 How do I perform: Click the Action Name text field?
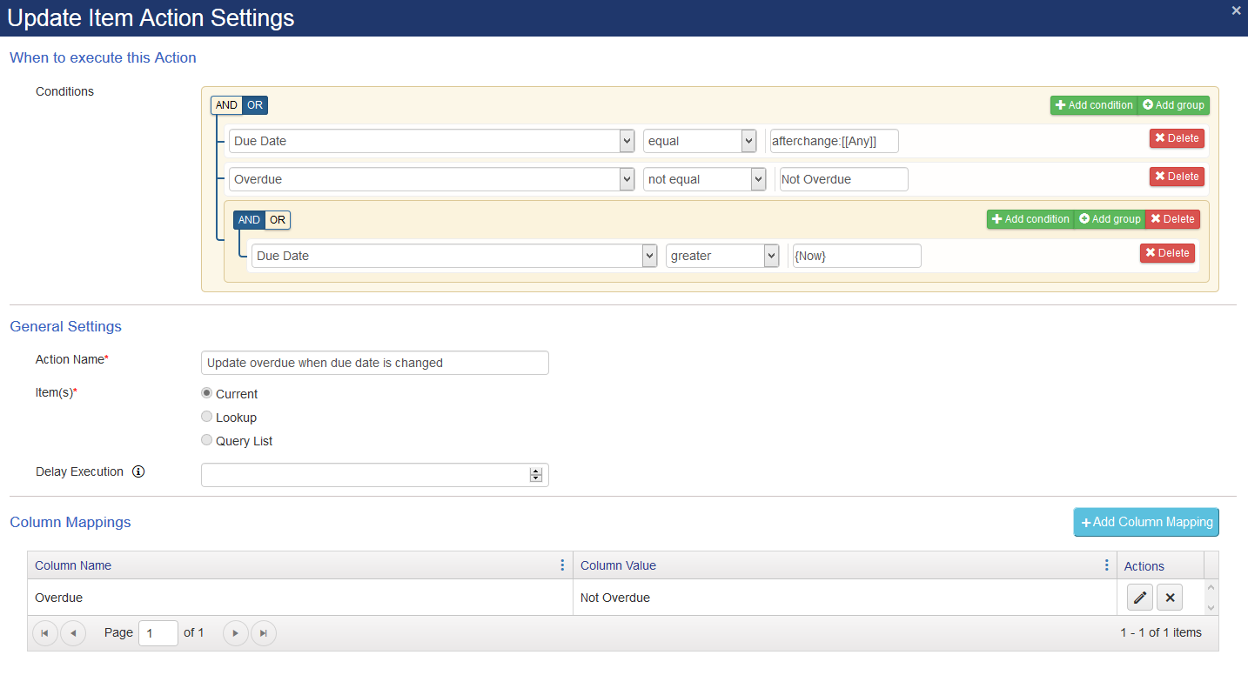click(x=375, y=363)
